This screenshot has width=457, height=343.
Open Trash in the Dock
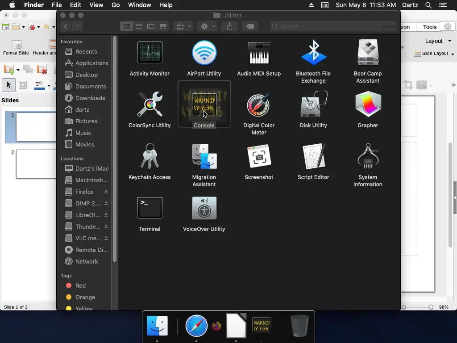tap(299, 326)
